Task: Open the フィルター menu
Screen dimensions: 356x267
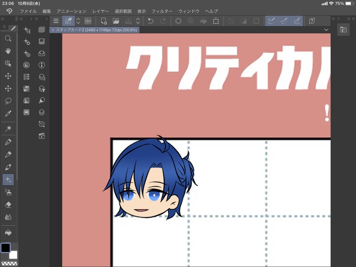Action: [x=162, y=11]
